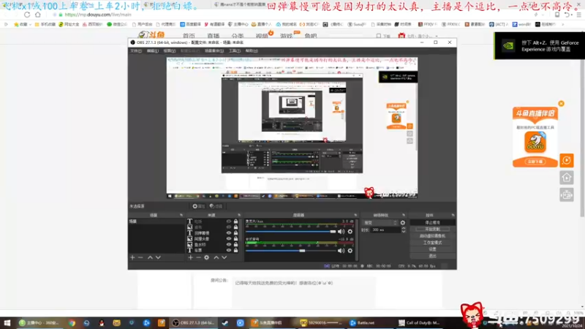Remove the selected source with the minus icon

point(198,257)
